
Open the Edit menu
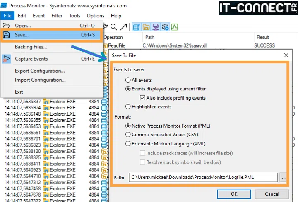pyautogui.click(x=22, y=16)
